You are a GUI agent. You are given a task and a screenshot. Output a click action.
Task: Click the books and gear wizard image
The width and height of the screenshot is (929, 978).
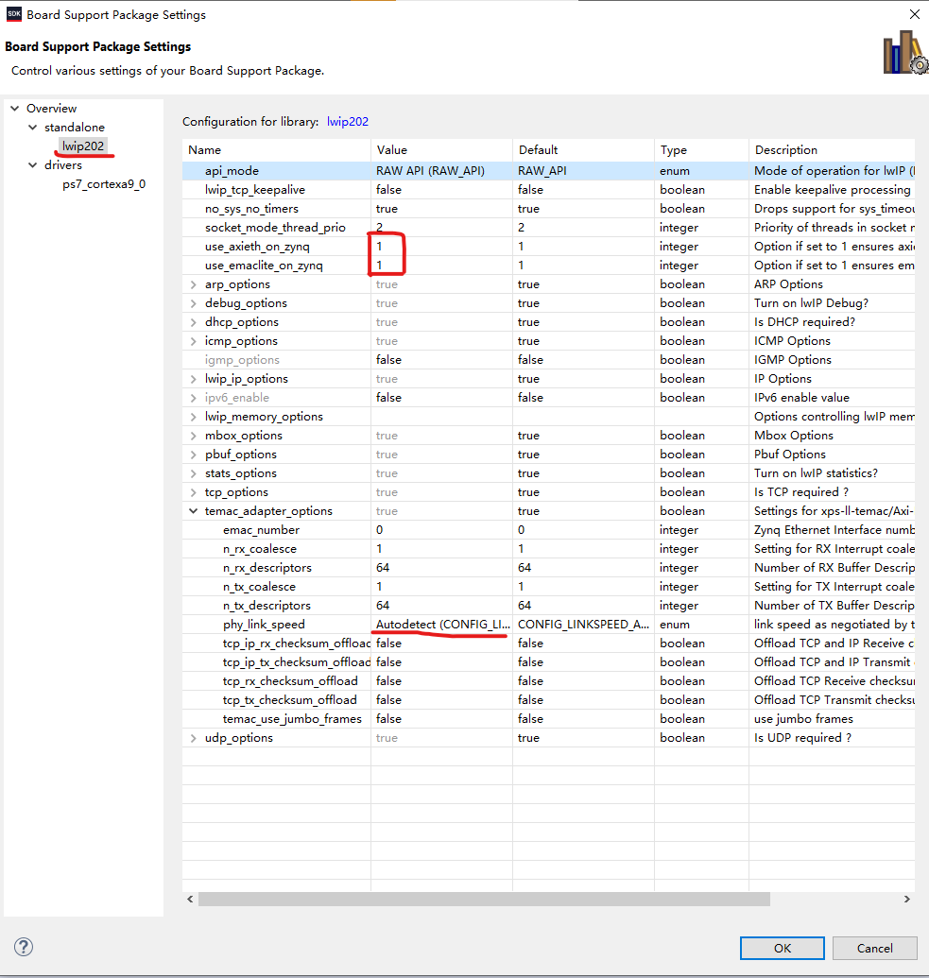pos(904,53)
